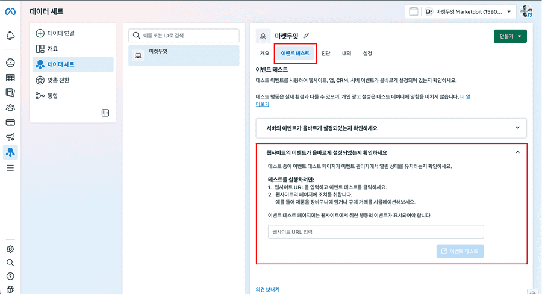The image size is (542, 294).
Task: Collapse the 웹사이트의 이벤트 section chevron
Action: 517,152
